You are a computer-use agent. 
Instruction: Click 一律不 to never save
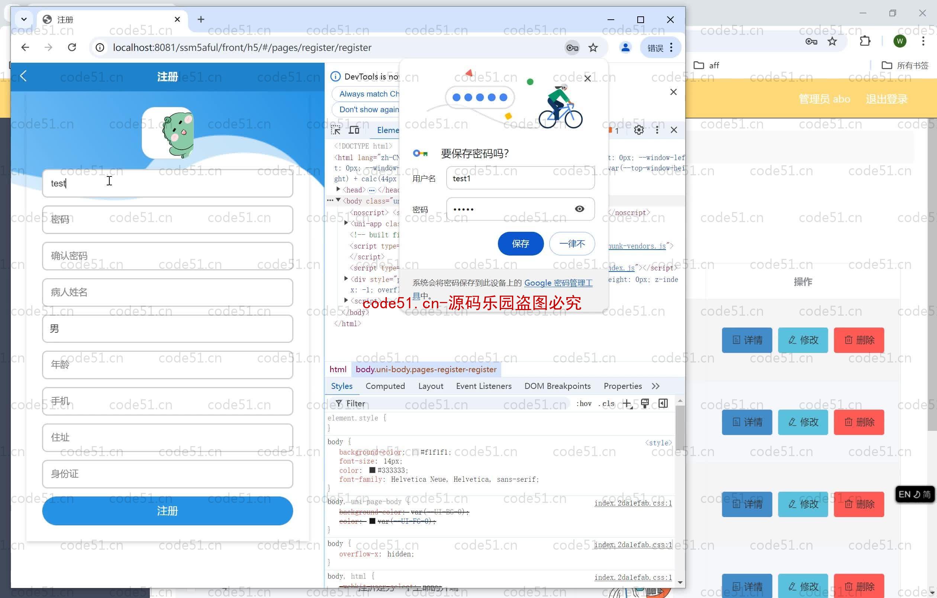(x=572, y=244)
